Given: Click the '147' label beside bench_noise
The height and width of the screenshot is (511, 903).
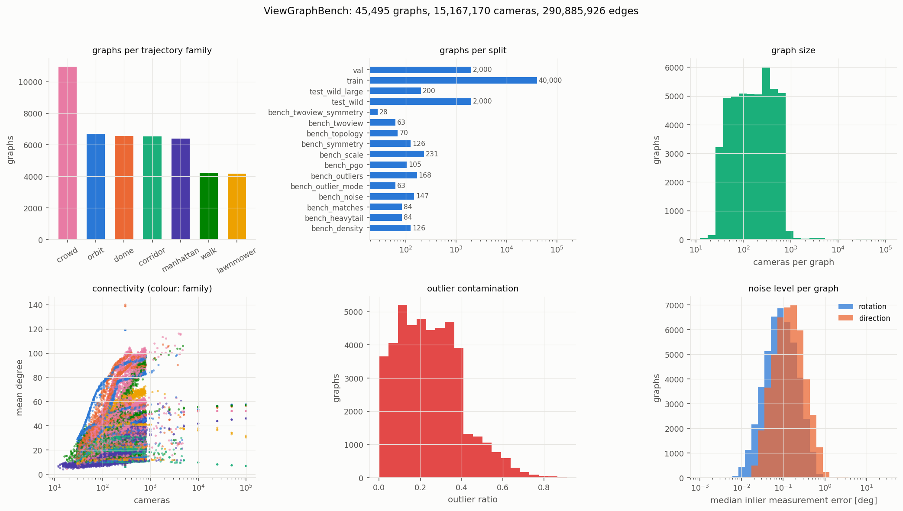Looking at the screenshot, I should pos(422,196).
